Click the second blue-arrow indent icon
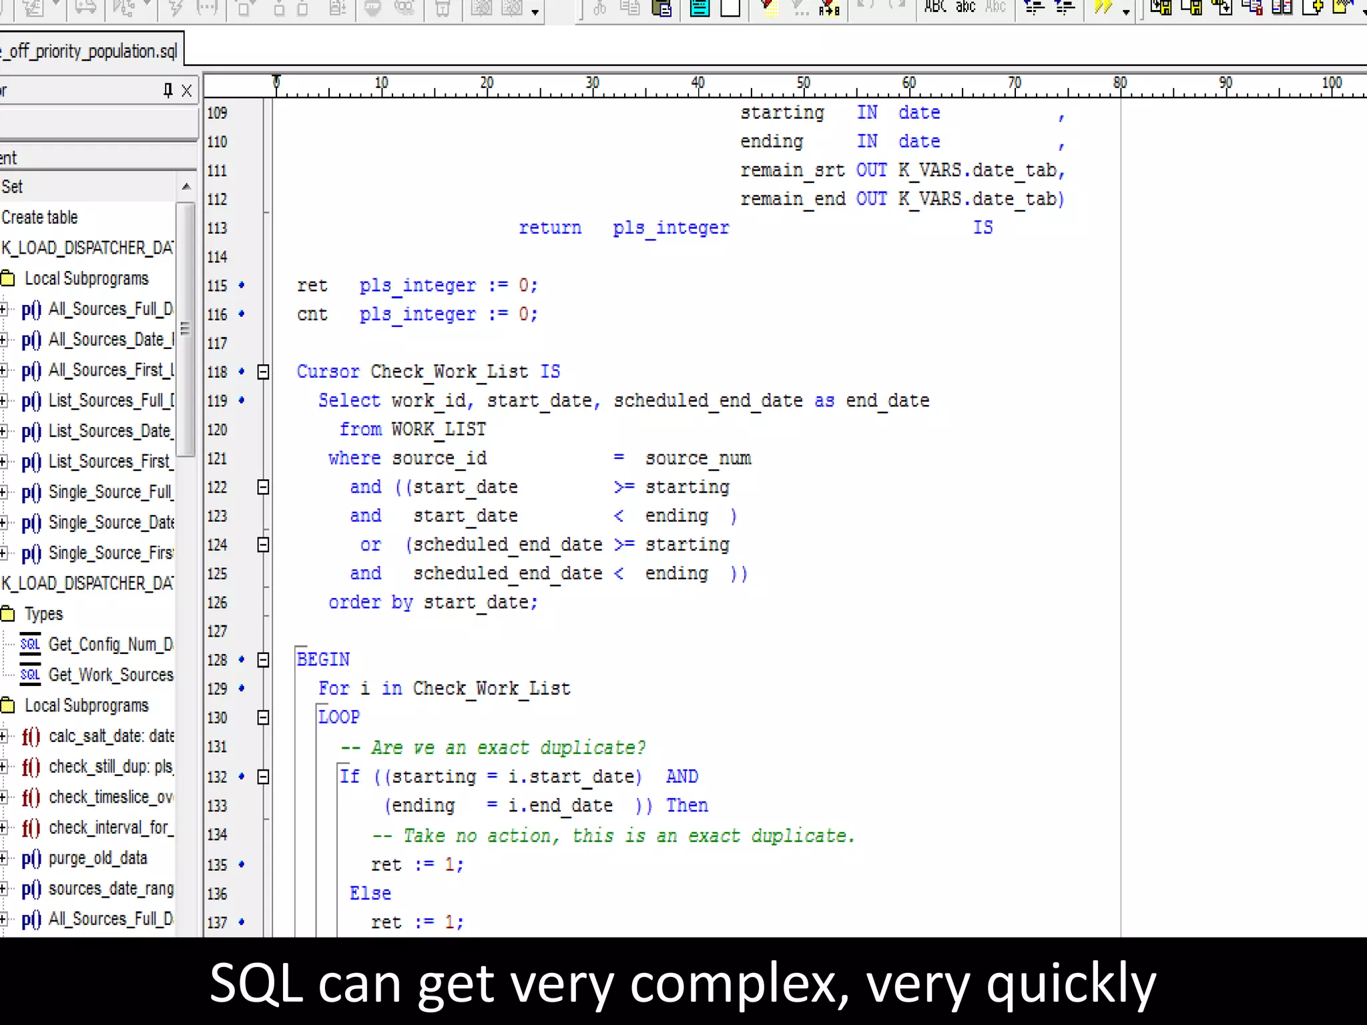1367x1025 pixels. pyautogui.click(x=1065, y=8)
